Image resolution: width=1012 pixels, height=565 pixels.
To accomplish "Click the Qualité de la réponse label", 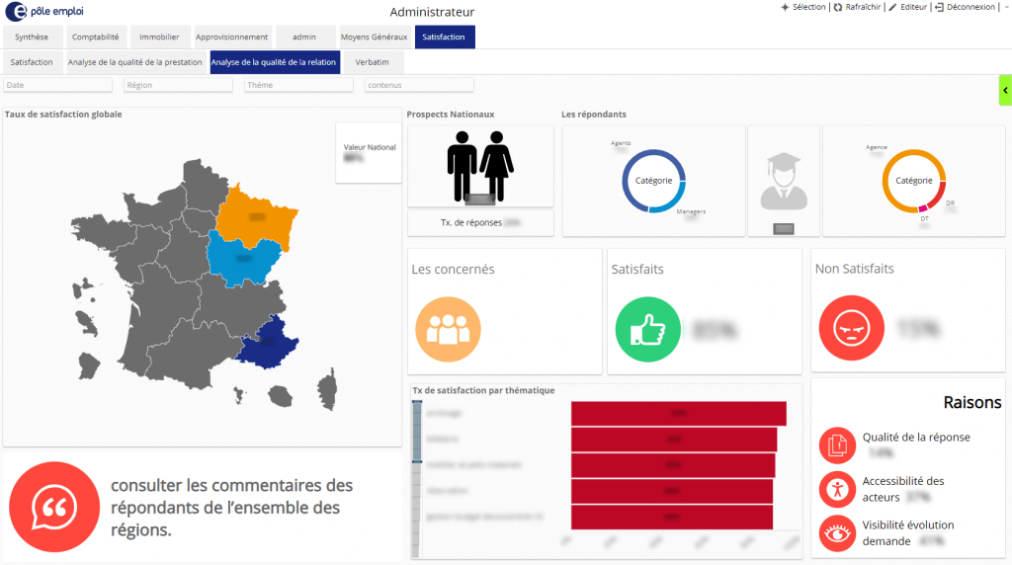I will pos(916,438).
